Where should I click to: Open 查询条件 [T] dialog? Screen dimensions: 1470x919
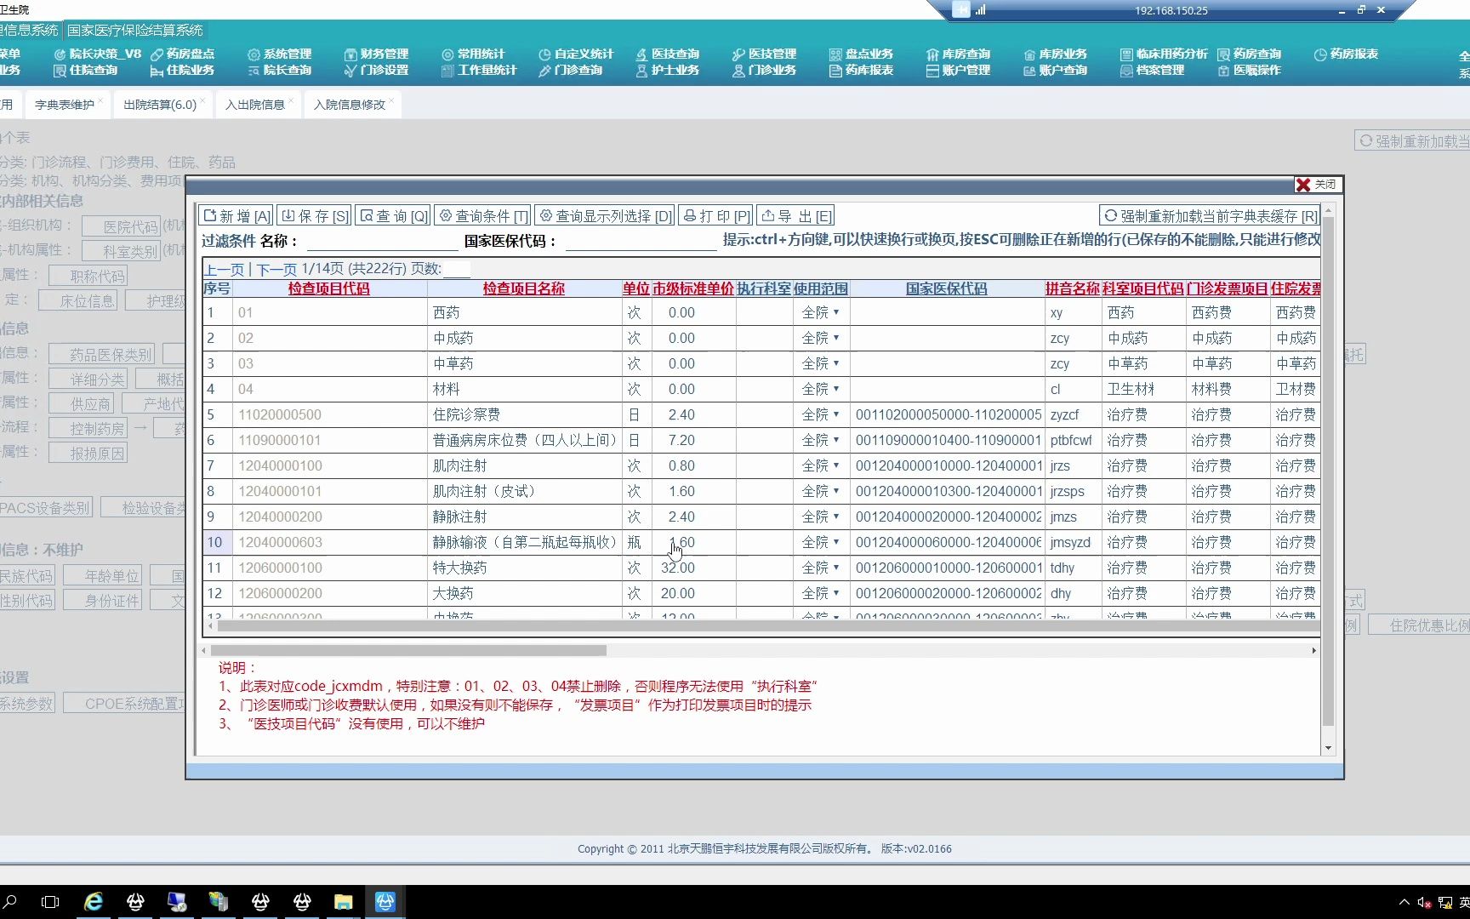(482, 216)
